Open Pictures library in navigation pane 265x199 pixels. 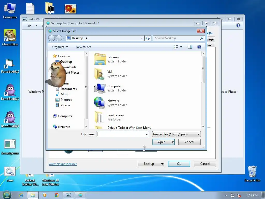click(66, 100)
